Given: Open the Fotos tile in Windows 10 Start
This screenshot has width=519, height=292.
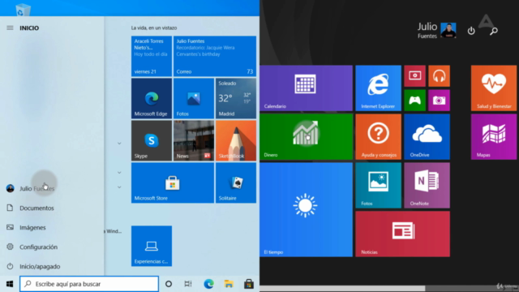Looking at the screenshot, I should [x=194, y=98].
